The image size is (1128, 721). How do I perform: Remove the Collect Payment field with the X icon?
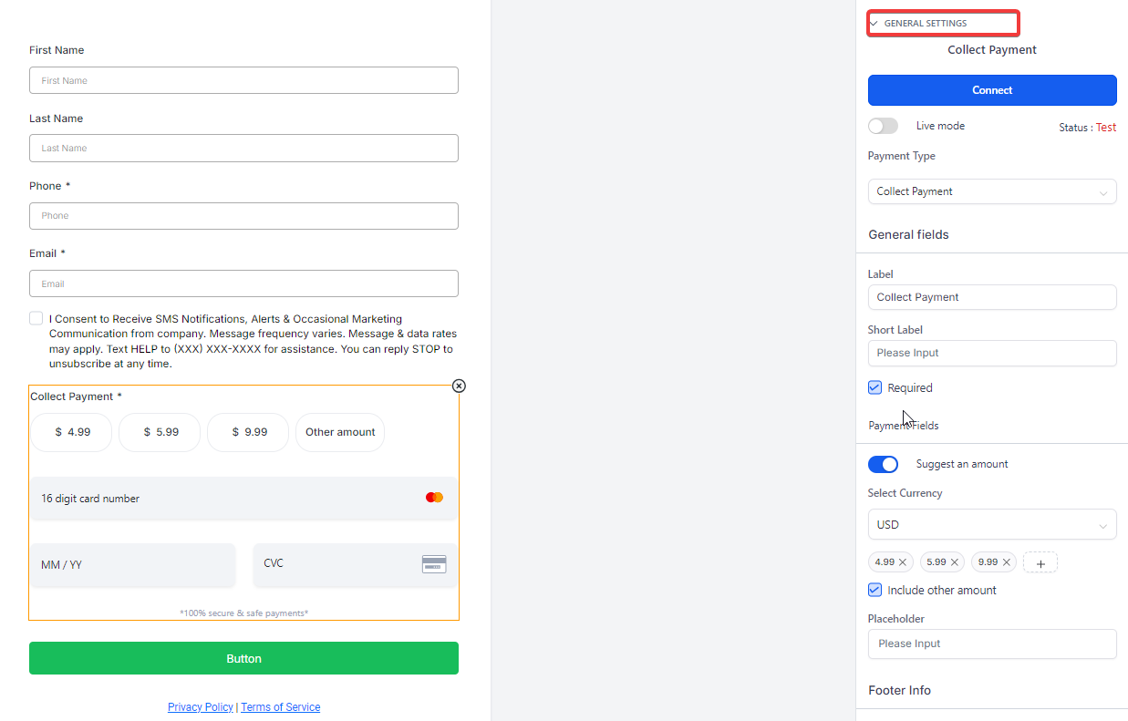pos(459,386)
